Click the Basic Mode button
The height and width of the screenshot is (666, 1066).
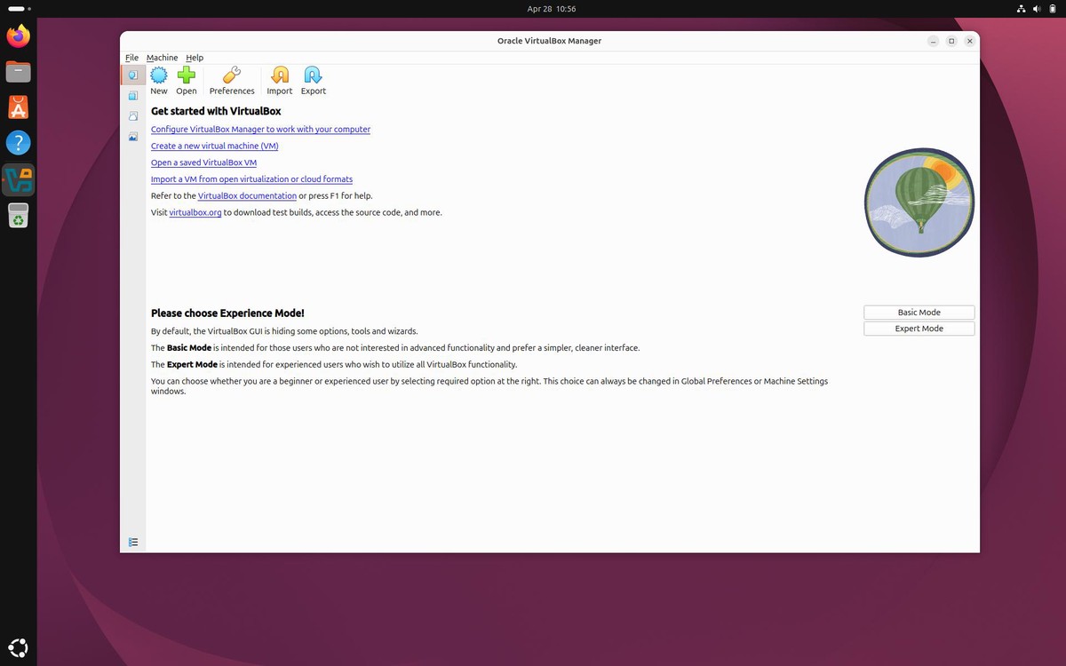pos(919,313)
